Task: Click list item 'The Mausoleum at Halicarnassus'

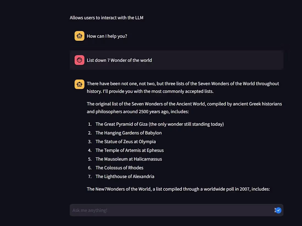Action: tap(128, 159)
